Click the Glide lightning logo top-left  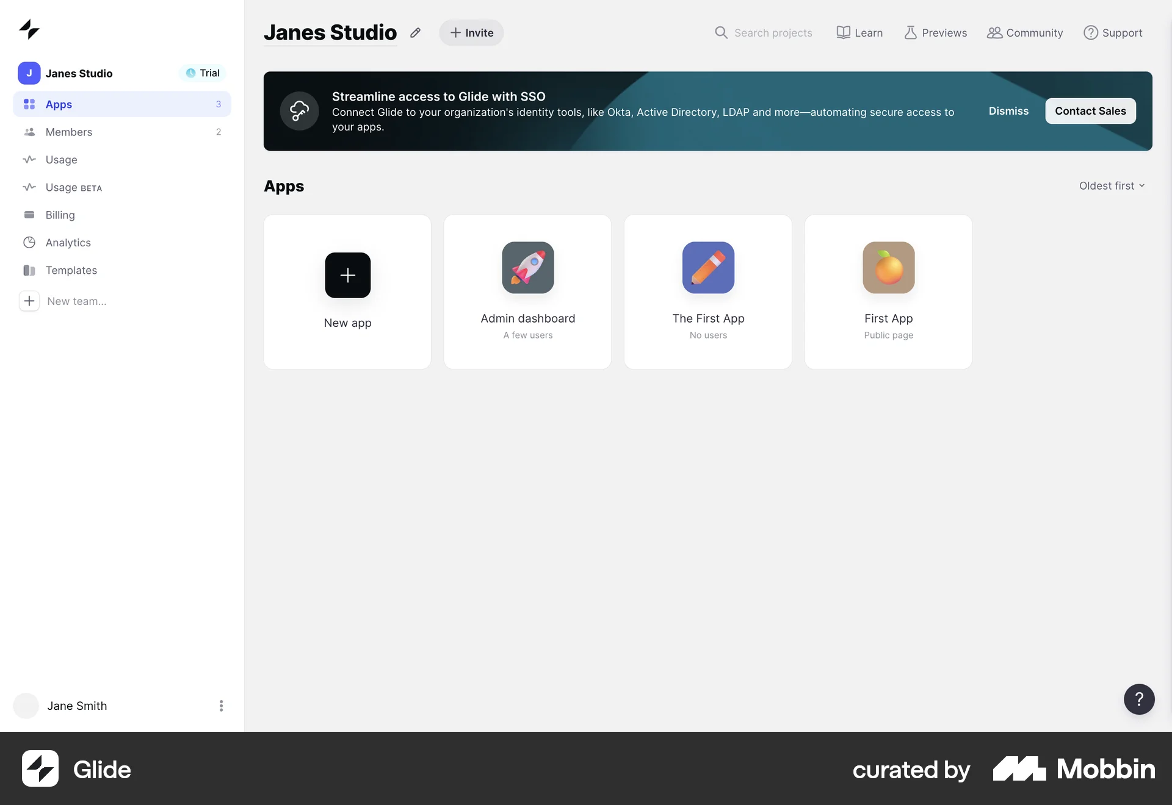point(29,29)
